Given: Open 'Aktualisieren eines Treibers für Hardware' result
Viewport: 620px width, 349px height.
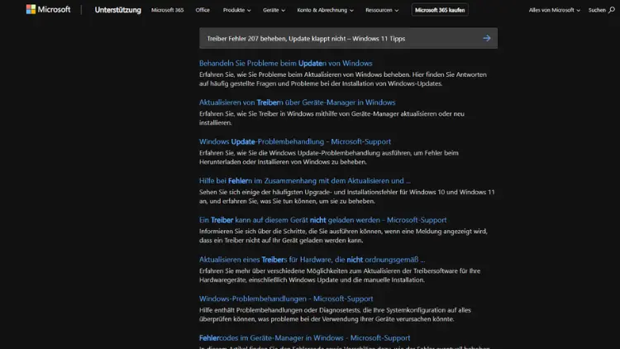Looking at the screenshot, I should [x=312, y=260].
